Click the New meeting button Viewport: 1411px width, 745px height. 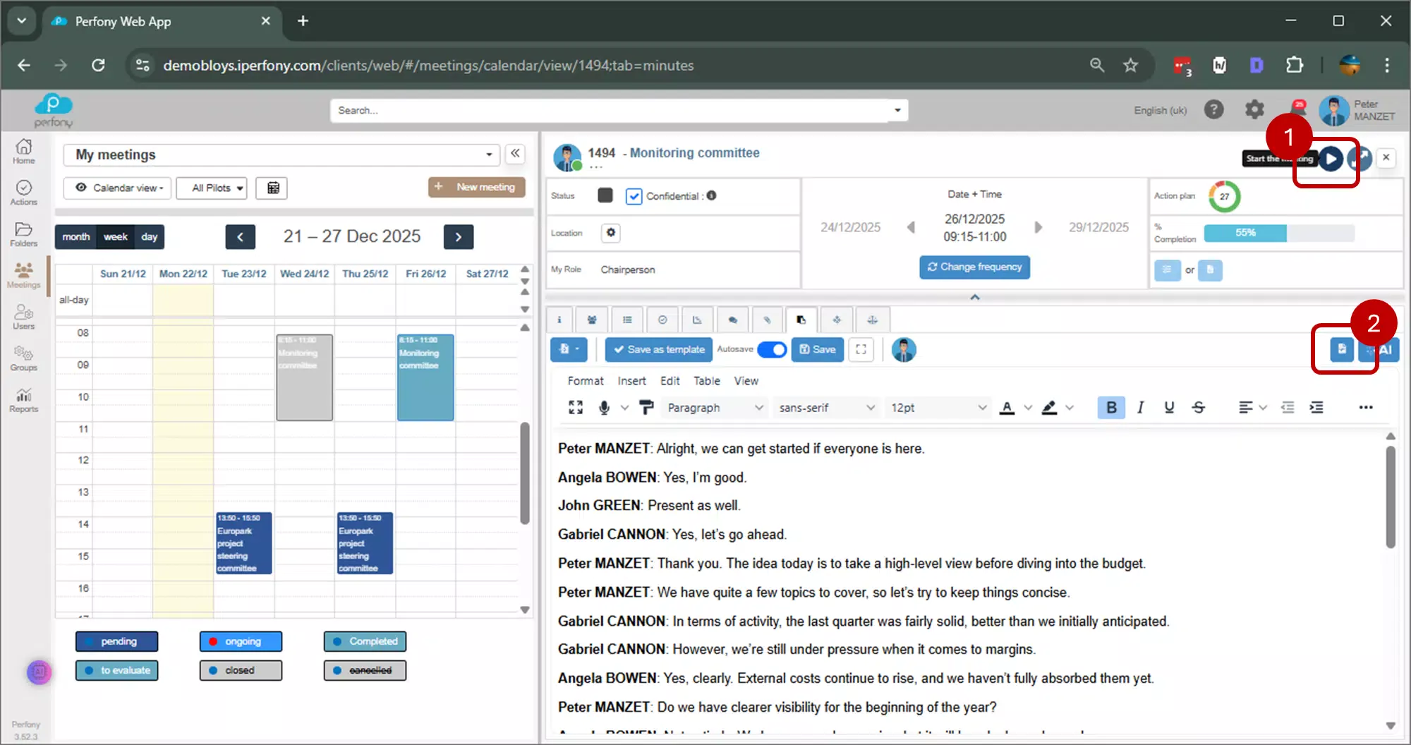[x=477, y=187]
